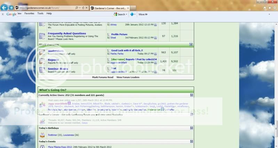The height and width of the screenshot is (148, 278).
Task: Open the Tools menu
Action: (x=40, y=14)
